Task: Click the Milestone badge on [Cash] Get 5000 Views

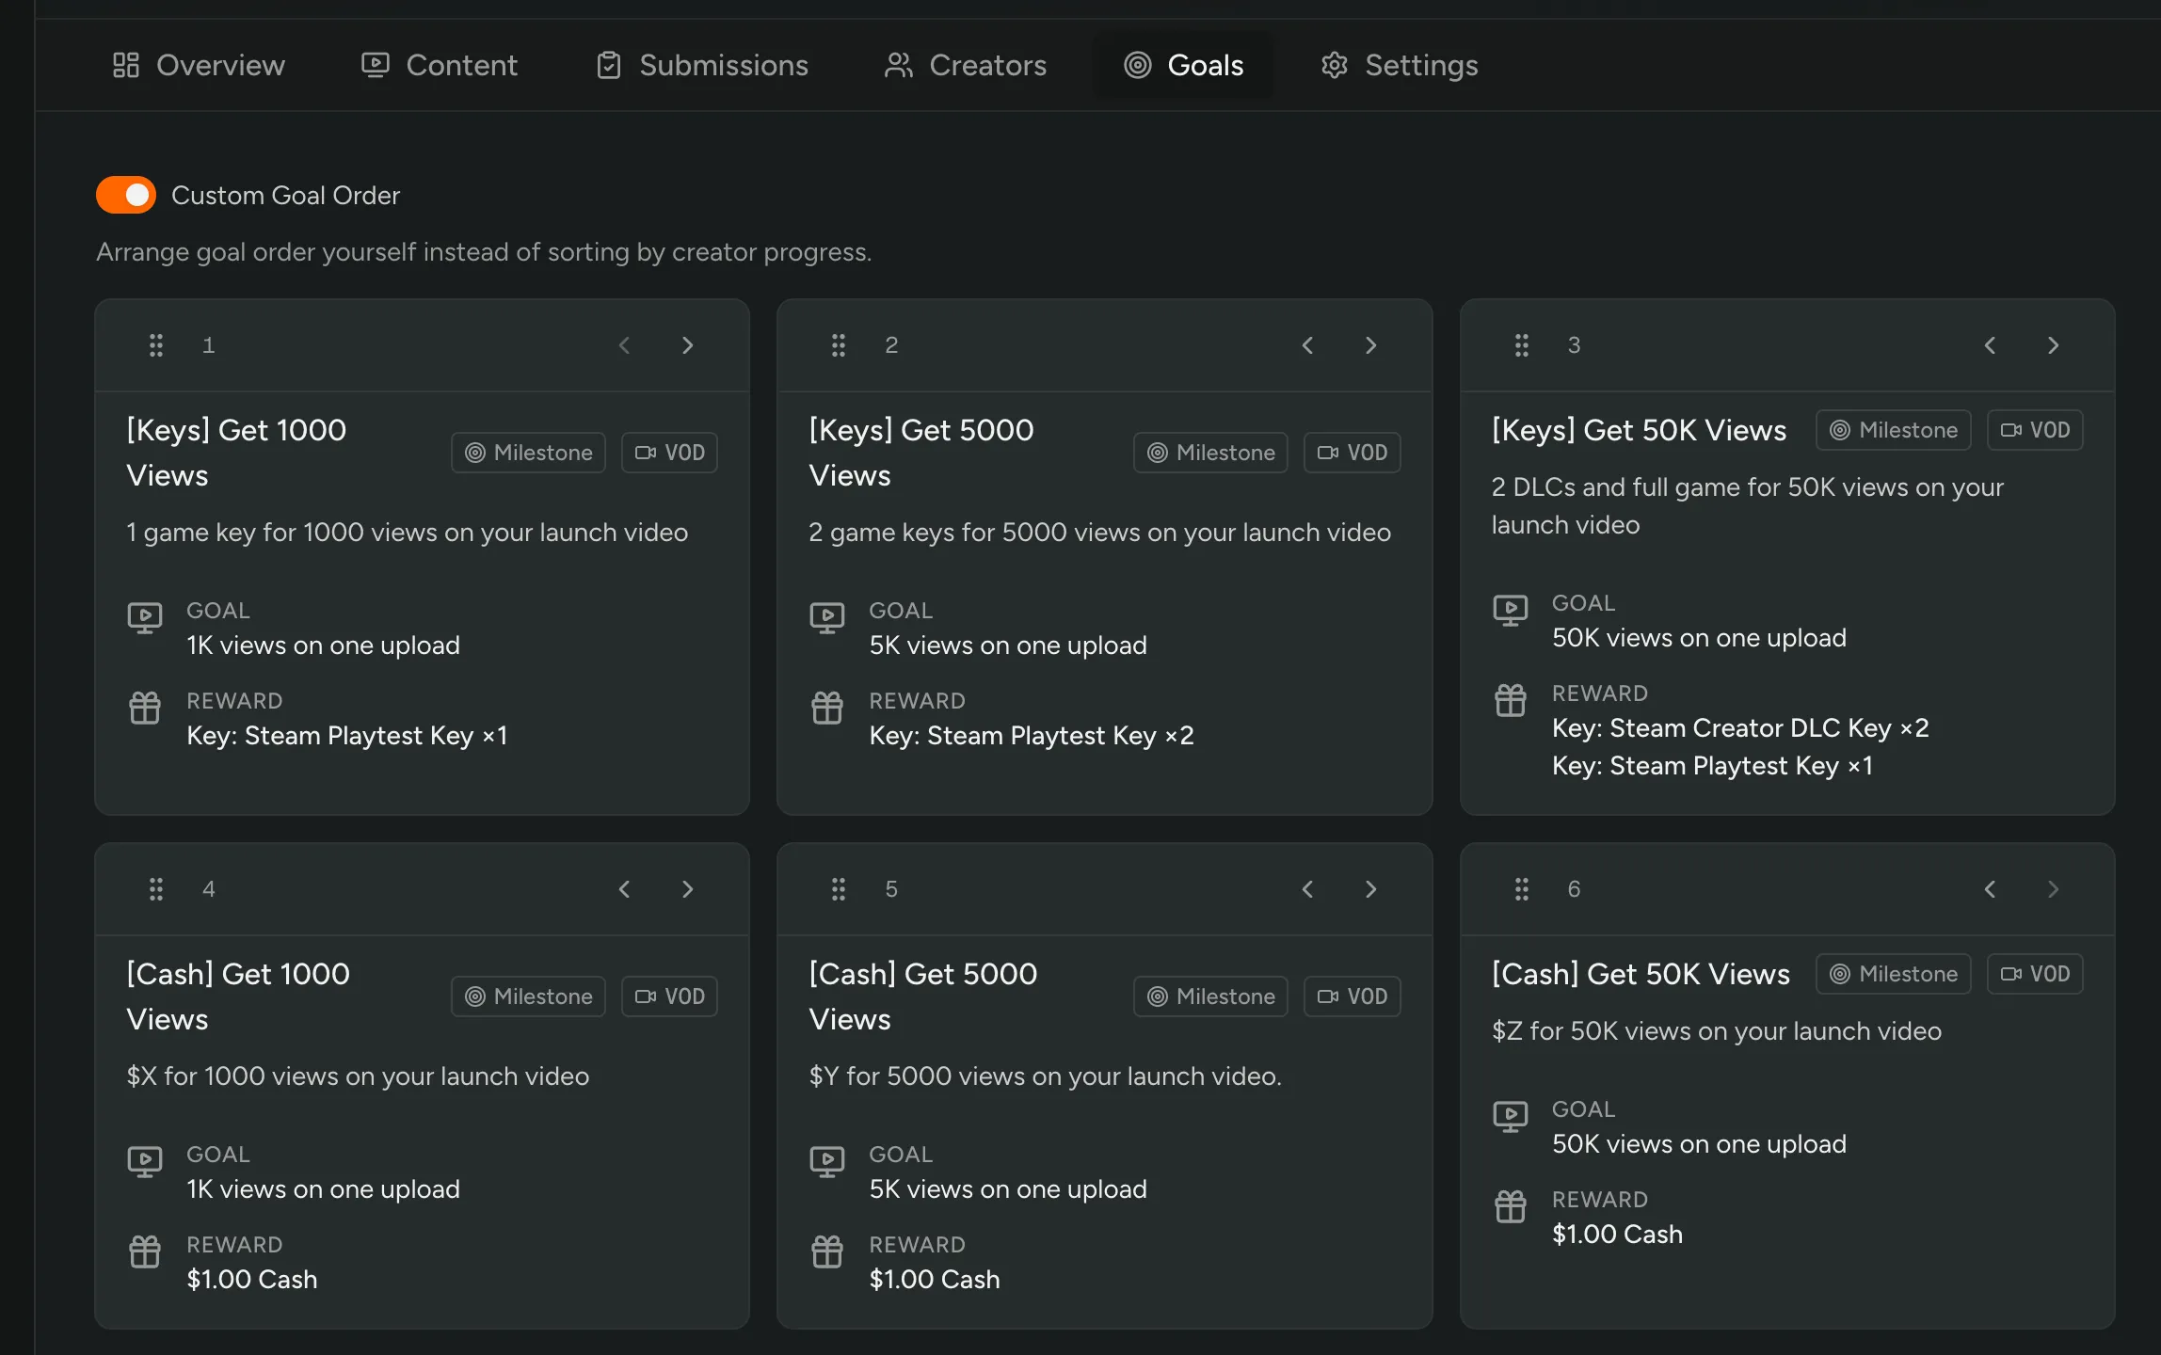Action: (1210, 996)
